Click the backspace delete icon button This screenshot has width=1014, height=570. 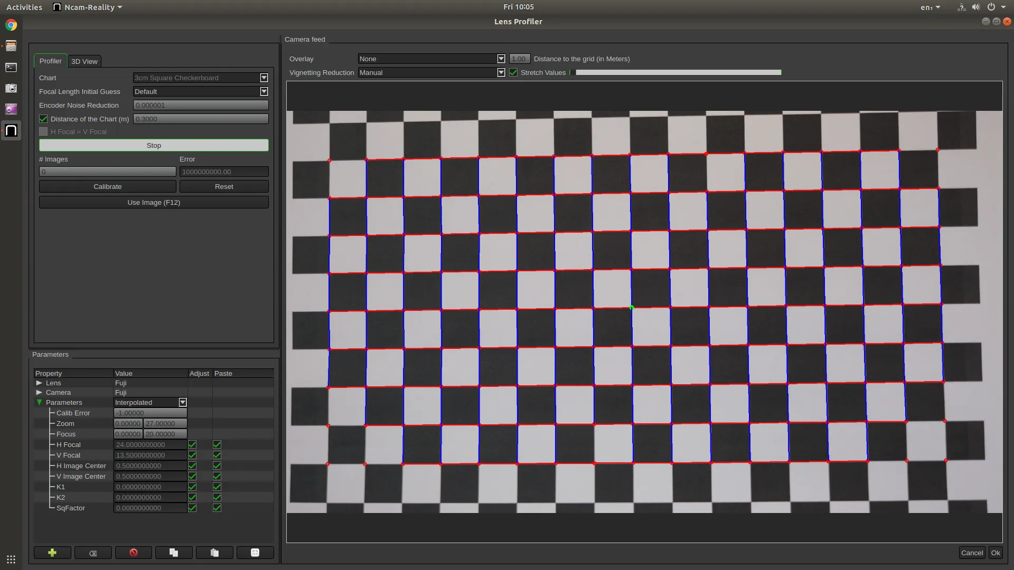tap(93, 553)
